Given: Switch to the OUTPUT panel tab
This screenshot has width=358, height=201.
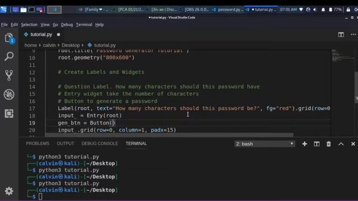Looking at the screenshot, I should [x=65, y=143].
